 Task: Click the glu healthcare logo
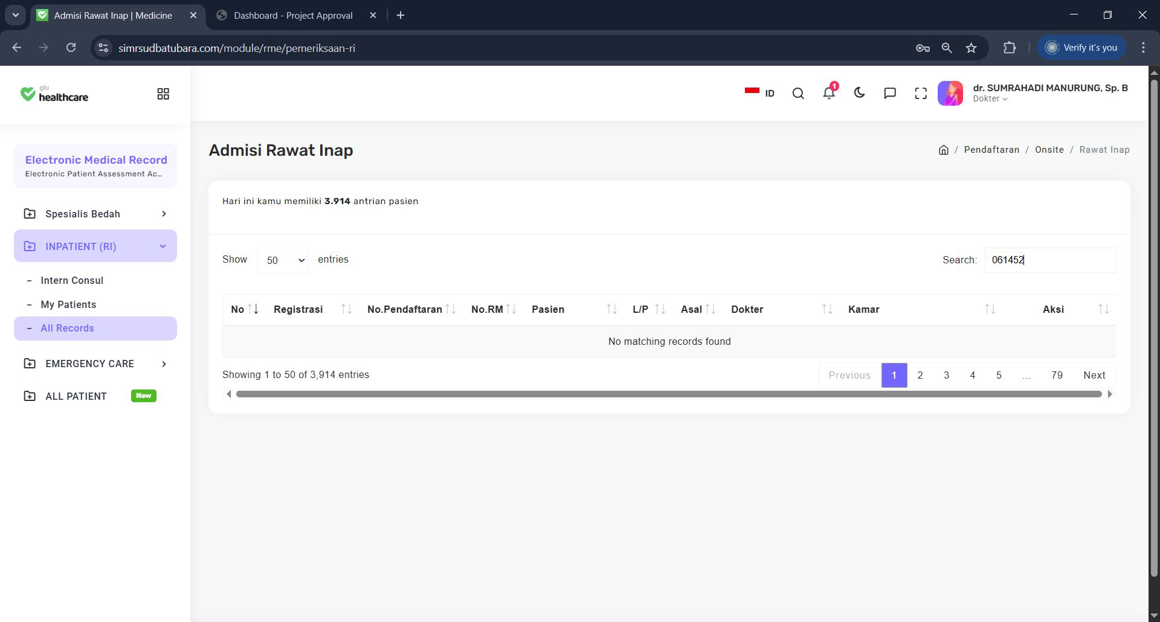(x=54, y=94)
